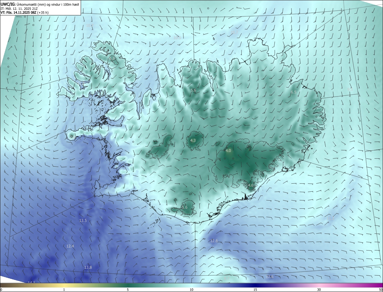The width and height of the screenshot is (383, 292).
Task: Click the 13.8 value label over the sea
Action: tap(88, 267)
